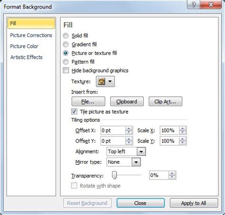Screen dimensions: 225x215
Task: Select the Pattern fill radio button
Action: pos(66,62)
